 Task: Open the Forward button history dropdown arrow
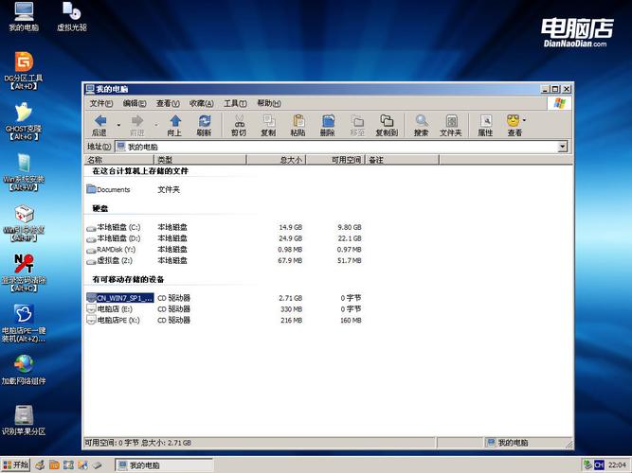pyautogui.click(x=156, y=125)
